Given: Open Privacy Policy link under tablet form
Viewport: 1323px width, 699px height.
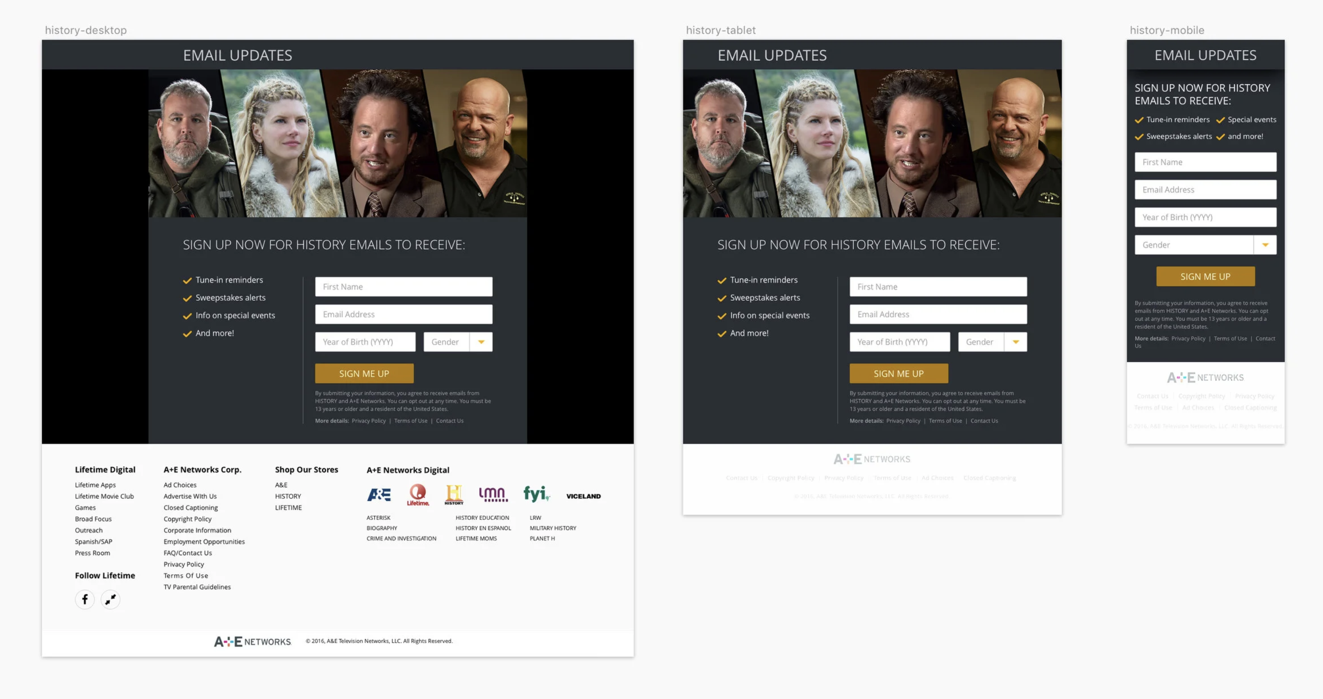Looking at the screenshot, I should click(x=903, y=421).
